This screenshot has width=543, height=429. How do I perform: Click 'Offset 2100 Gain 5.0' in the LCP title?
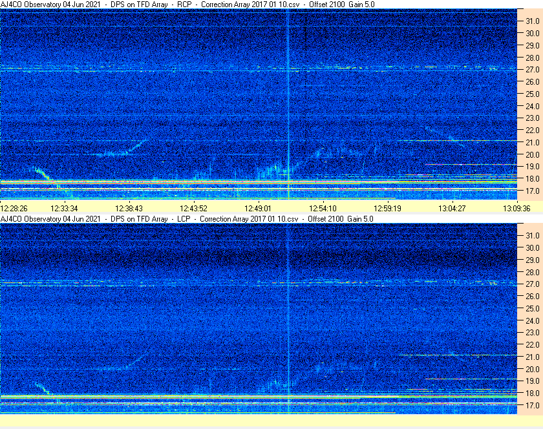[341, 219]
